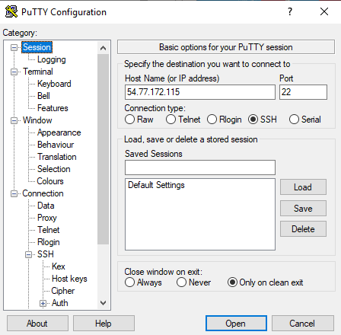Collapse the Terminal tree node

coord(14,72)
